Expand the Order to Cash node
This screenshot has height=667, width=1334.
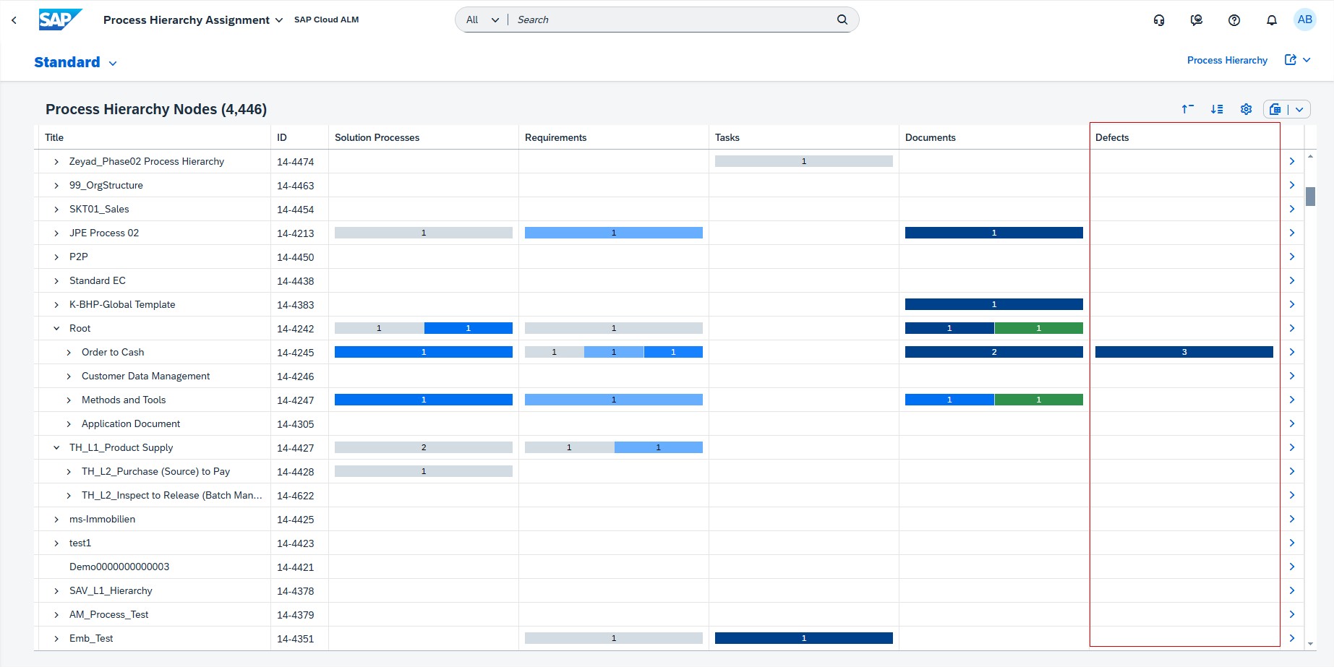(x=69, y=353)
